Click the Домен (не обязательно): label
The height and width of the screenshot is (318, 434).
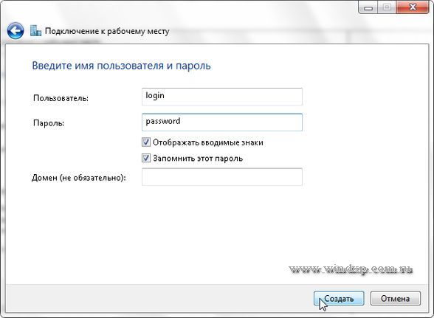(78, 177)
